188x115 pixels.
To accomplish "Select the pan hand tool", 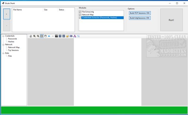I will coord(46,36).
